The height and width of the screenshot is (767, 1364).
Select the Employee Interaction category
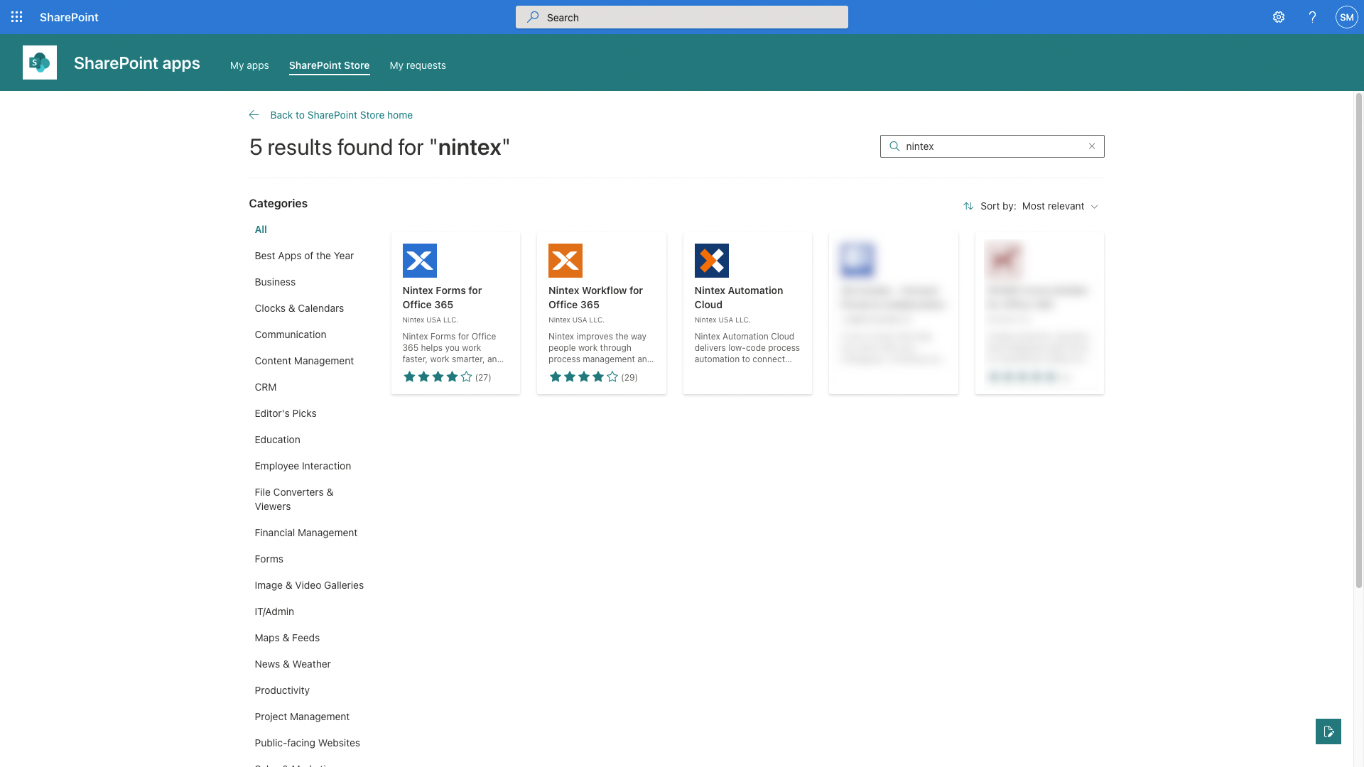303,466
